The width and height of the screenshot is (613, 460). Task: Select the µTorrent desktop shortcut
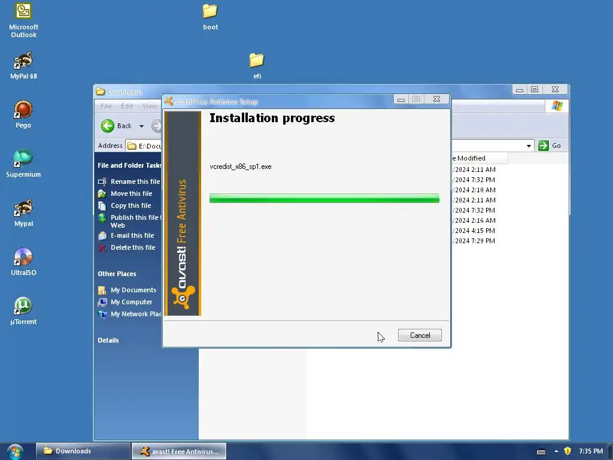[23, 311]
